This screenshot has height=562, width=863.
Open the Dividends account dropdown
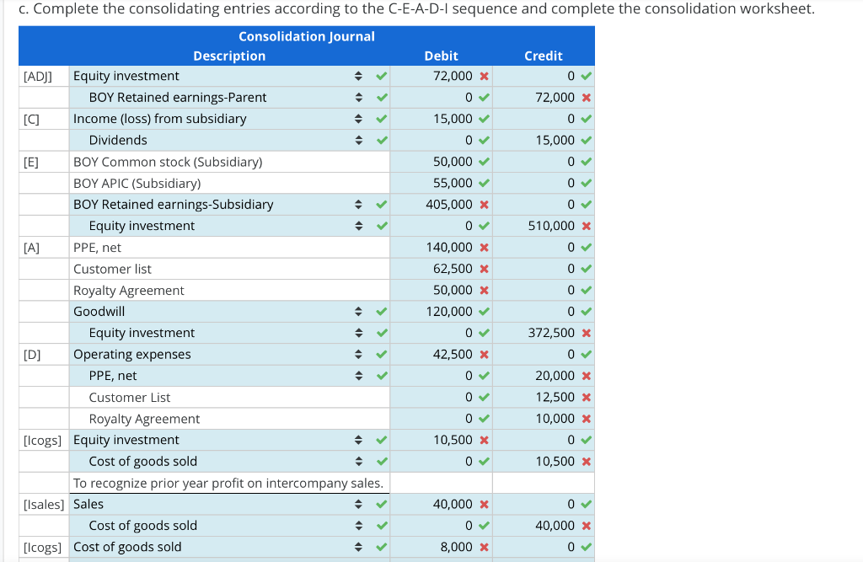click(229, 141)
